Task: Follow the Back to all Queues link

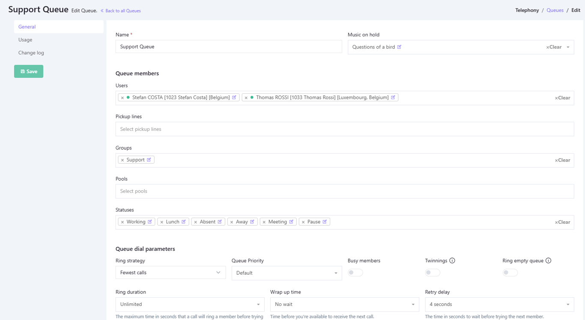Action: pyautogui.click(x=123, y=11)
